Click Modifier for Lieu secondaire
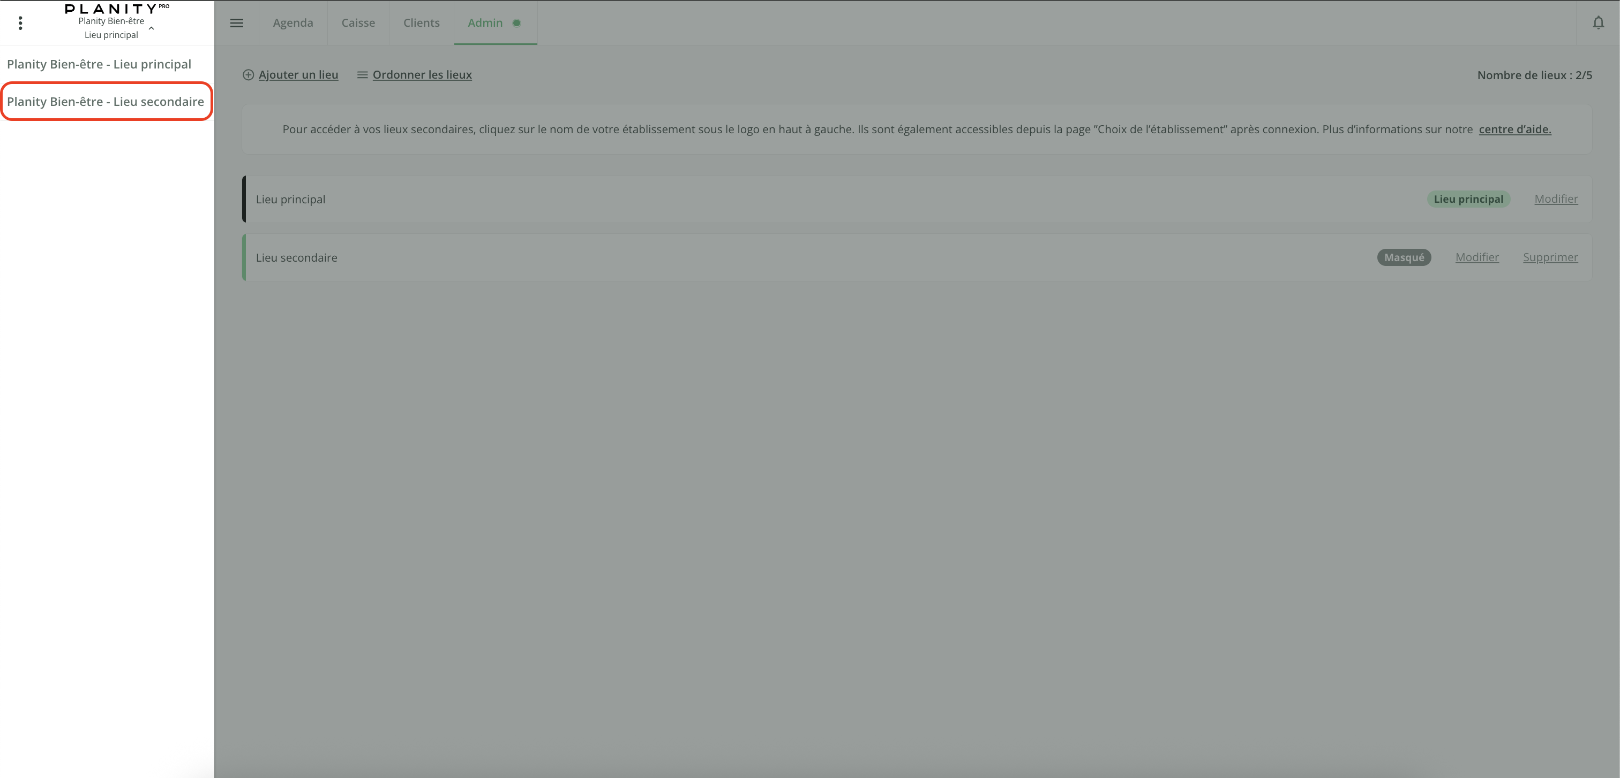Screen dimensions: 1620x778 (1476, 257)
